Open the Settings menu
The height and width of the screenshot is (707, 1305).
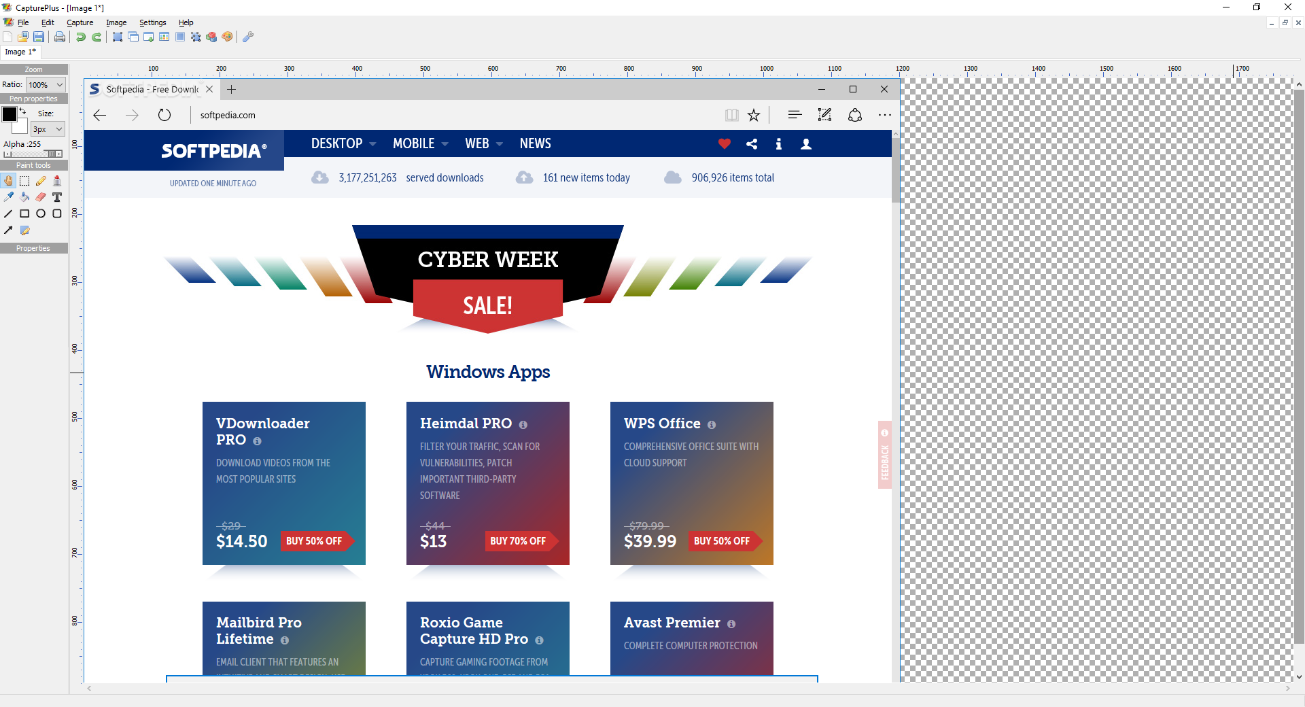click(x=153, y=22)
